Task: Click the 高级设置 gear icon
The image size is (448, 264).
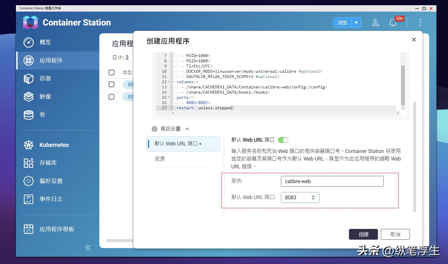Action: pos(155,129)
